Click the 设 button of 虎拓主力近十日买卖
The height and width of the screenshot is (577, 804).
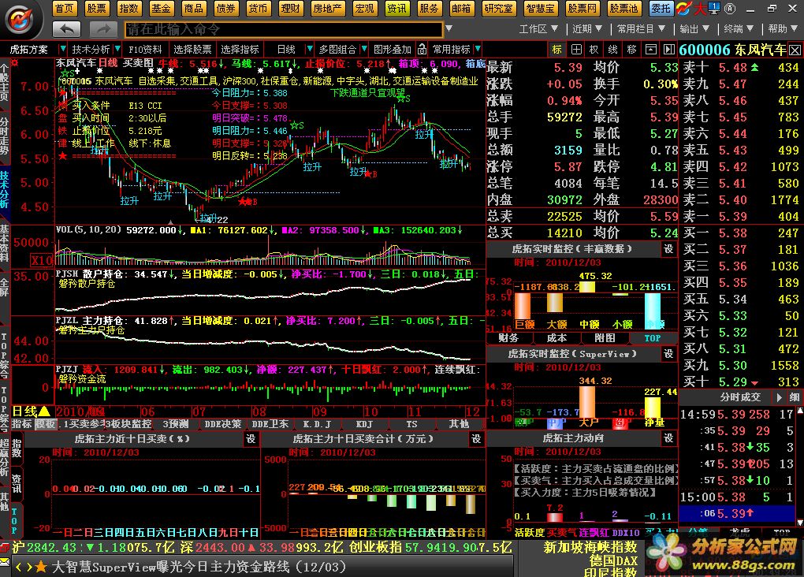[251, 438]
